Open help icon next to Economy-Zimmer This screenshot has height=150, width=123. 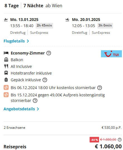point(49,53)
